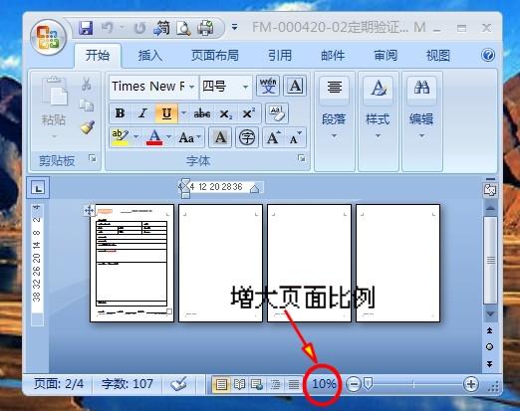Screen dimensions: 520x411
Task: Expand font color dropdown arrow
Action: [x=168, y=137]
